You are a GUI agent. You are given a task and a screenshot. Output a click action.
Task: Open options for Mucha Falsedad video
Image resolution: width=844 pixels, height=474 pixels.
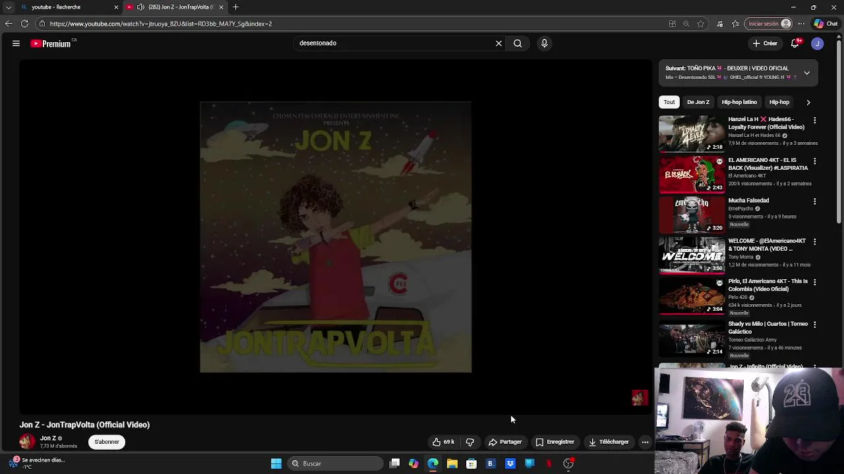point(814,201)
